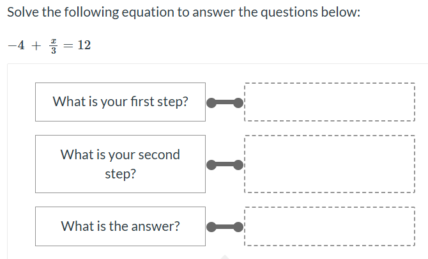Click the left connector dot of first step
Viewport: 428px width, 259px height.
[x=211, y=102]
